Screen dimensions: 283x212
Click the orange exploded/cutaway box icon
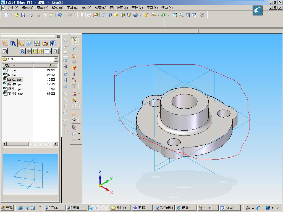point(74,68)
